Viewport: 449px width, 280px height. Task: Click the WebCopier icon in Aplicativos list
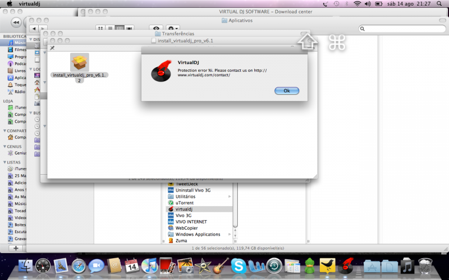pyautogui.click(x=171, y=228)
